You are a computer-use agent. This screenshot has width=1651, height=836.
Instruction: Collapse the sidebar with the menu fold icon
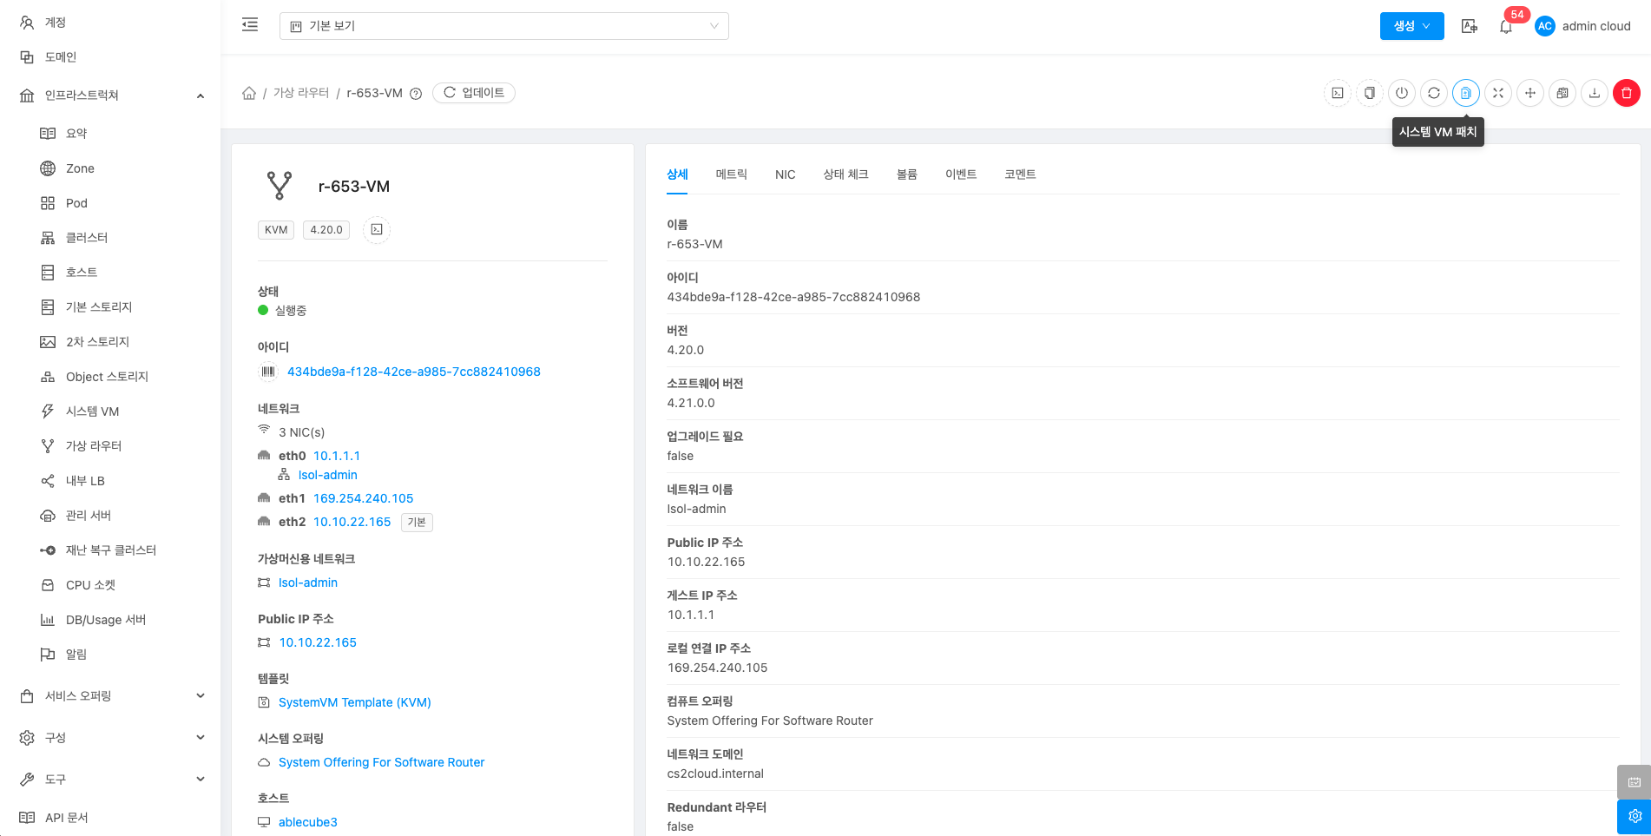pyautogui.click(x=250, y=25)
